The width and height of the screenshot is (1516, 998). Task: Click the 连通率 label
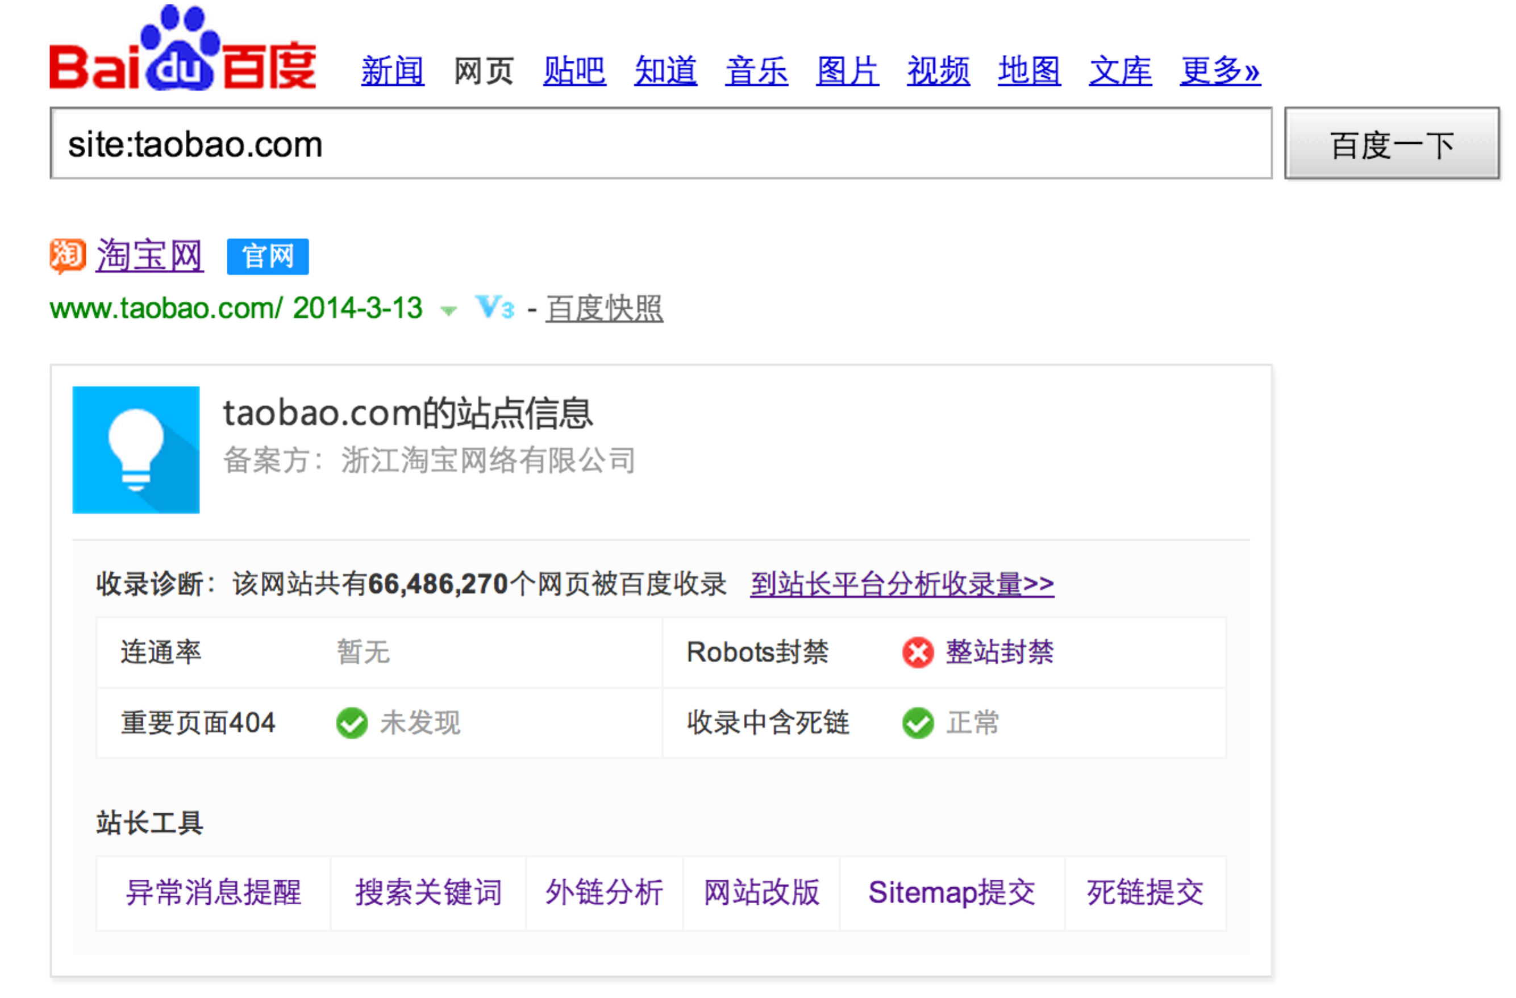161,652
